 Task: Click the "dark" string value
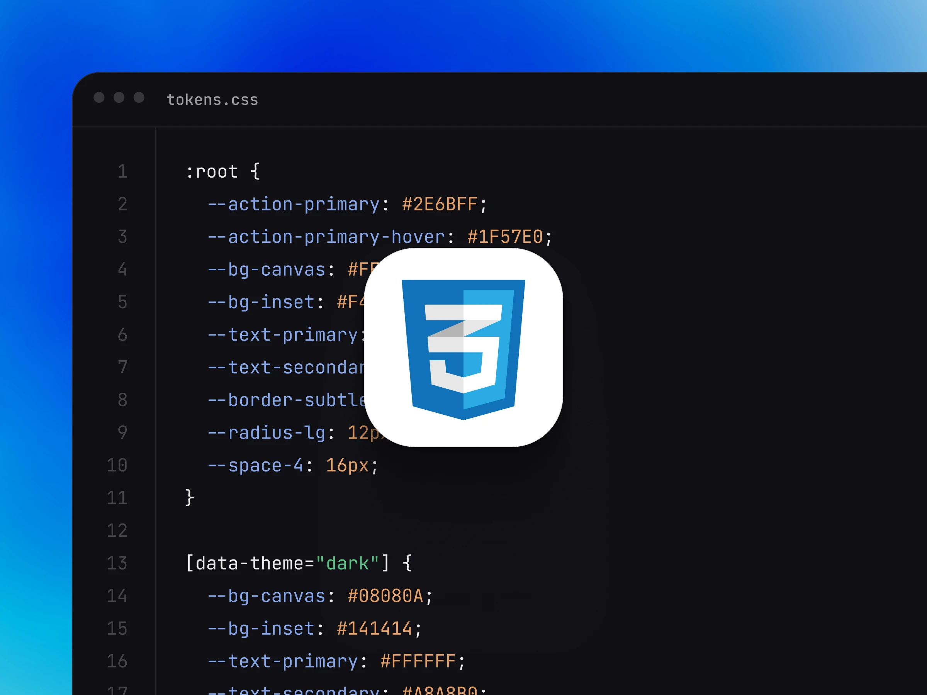347,563
